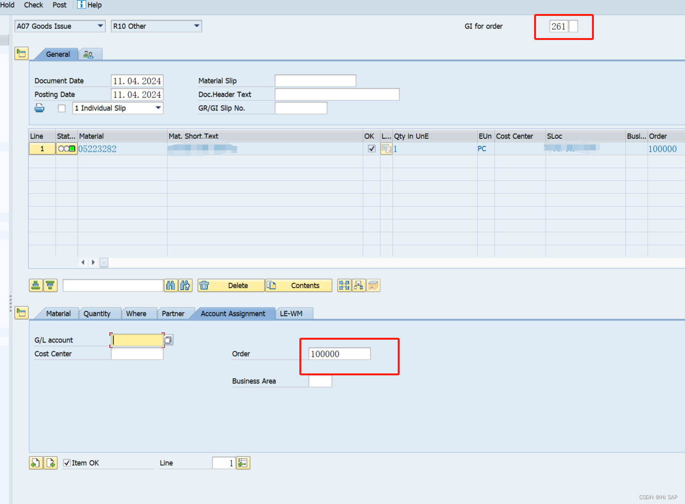
Task: Open the 1 Individual Slip dropdown
Action: click(x=158, y=108)
